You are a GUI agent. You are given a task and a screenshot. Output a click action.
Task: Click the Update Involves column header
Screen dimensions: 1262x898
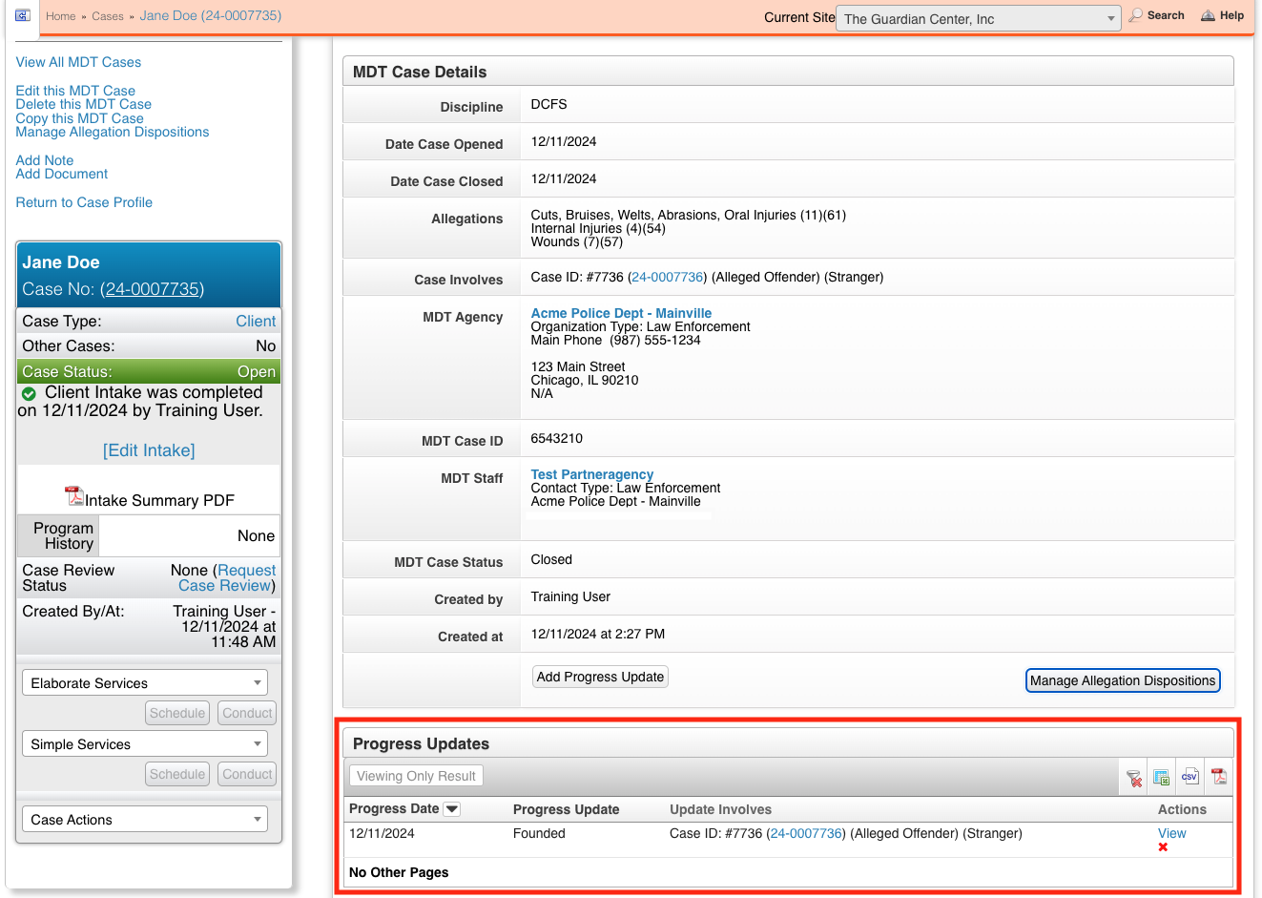720,809
